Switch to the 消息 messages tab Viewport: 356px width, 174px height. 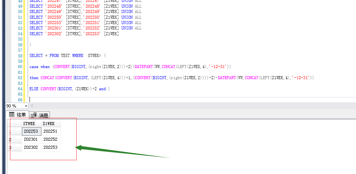pos(40,115)
